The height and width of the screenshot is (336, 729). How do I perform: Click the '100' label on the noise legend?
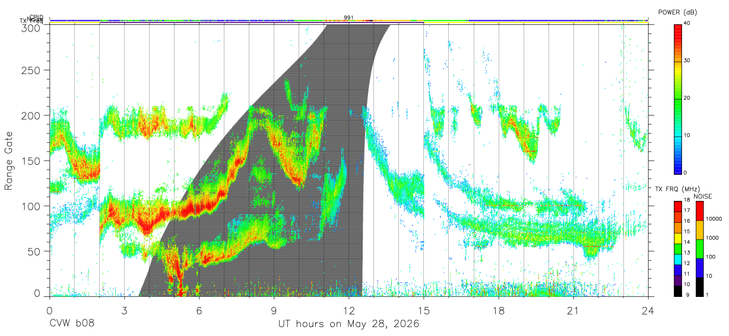(711, 257)
